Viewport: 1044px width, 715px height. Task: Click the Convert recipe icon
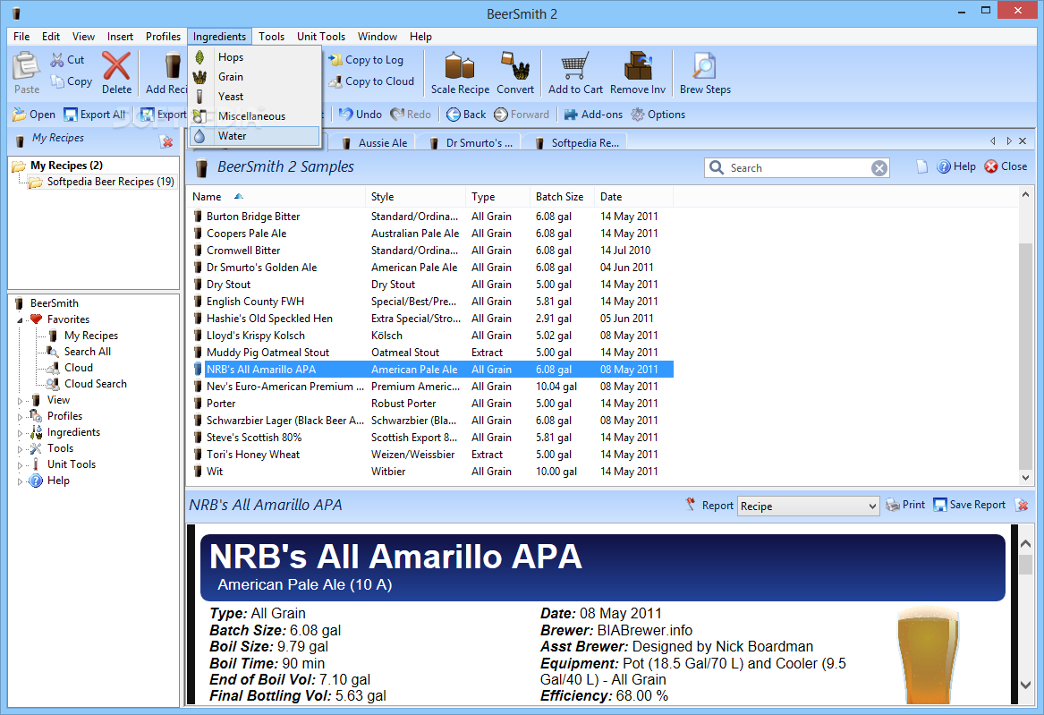[514, 72]
